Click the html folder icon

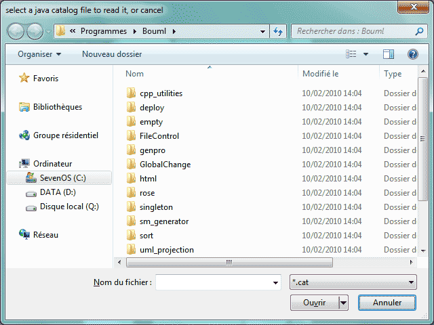131,179
